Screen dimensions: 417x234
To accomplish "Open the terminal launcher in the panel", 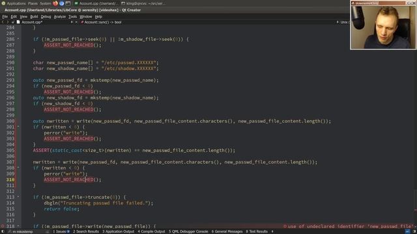I will pyautogui.click(x=68, y=3).
